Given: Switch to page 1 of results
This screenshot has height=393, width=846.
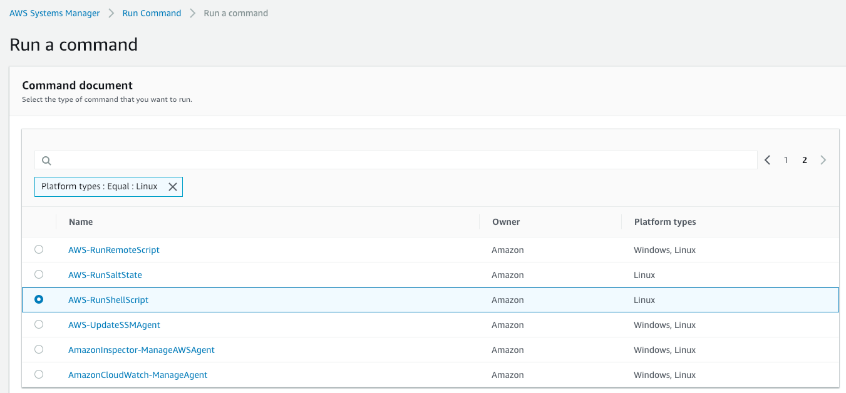Looking at the screenshot, I should point(786,160).
